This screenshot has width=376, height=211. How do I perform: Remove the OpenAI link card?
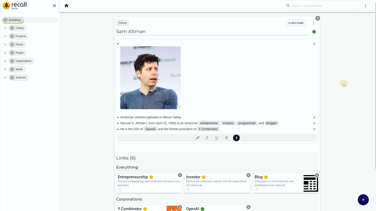tap(249, 207)
